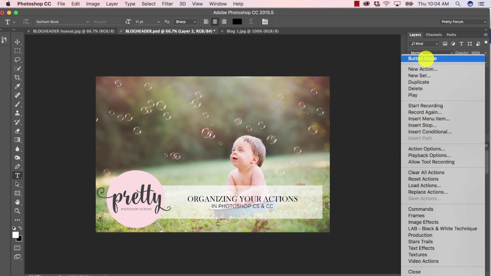Open the Character and Paragraph panels icon
This screenshot has height=276, width=491.
tap(265, 22)
